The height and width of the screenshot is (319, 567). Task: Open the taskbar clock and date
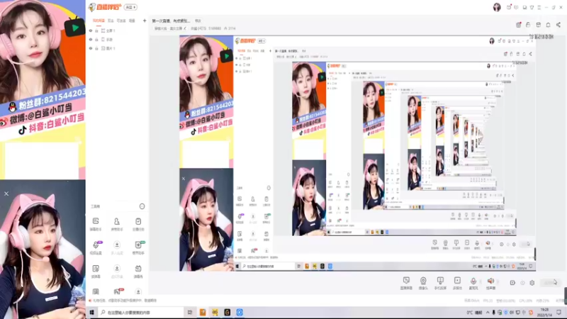click(x=544, y=313)
